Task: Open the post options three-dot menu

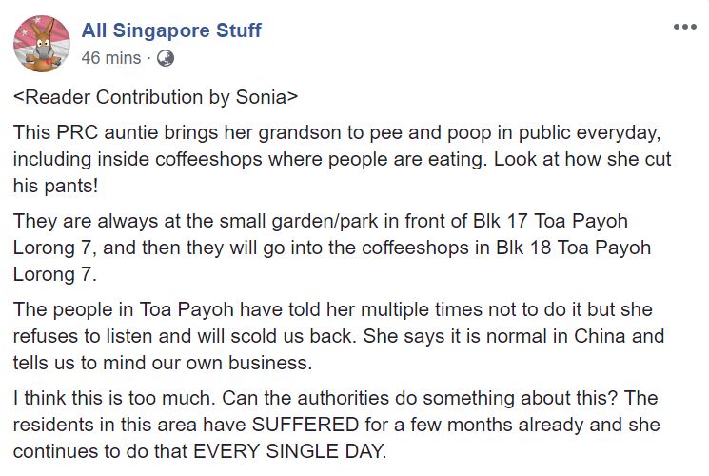Action: click(x=684, y=26)
